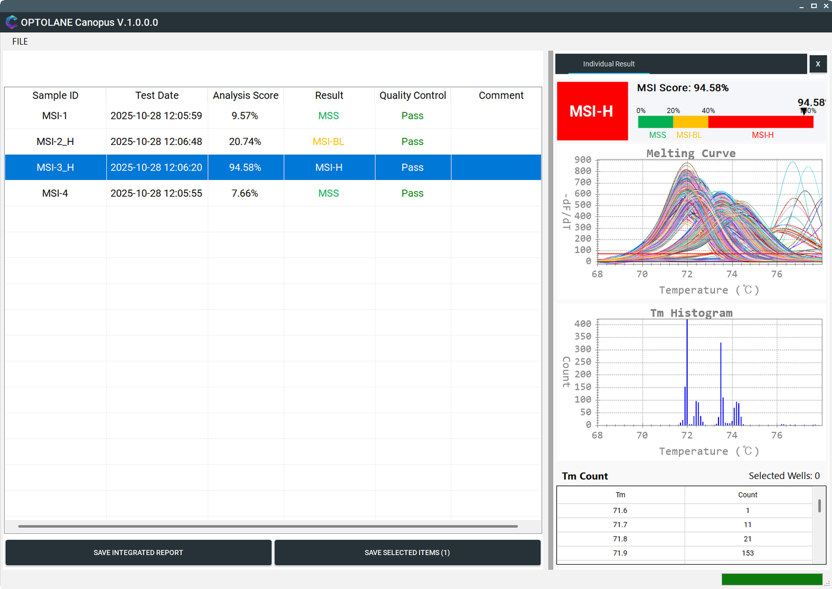Viewport: 832px width, 589px height.
Task: Click the MSS result for MSI-1
Action: coord(329,116)
